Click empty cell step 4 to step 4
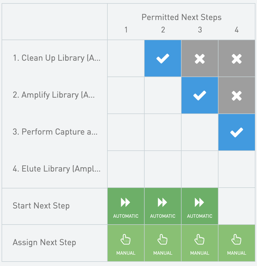The image size is (257, 266). (237, 169)
